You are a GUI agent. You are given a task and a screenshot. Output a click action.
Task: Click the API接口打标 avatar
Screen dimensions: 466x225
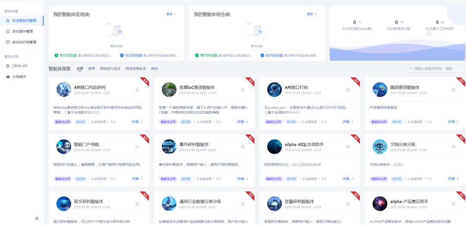[274, 90]
